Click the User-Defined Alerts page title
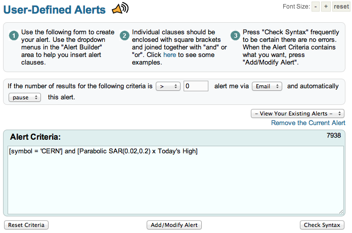 54,10
